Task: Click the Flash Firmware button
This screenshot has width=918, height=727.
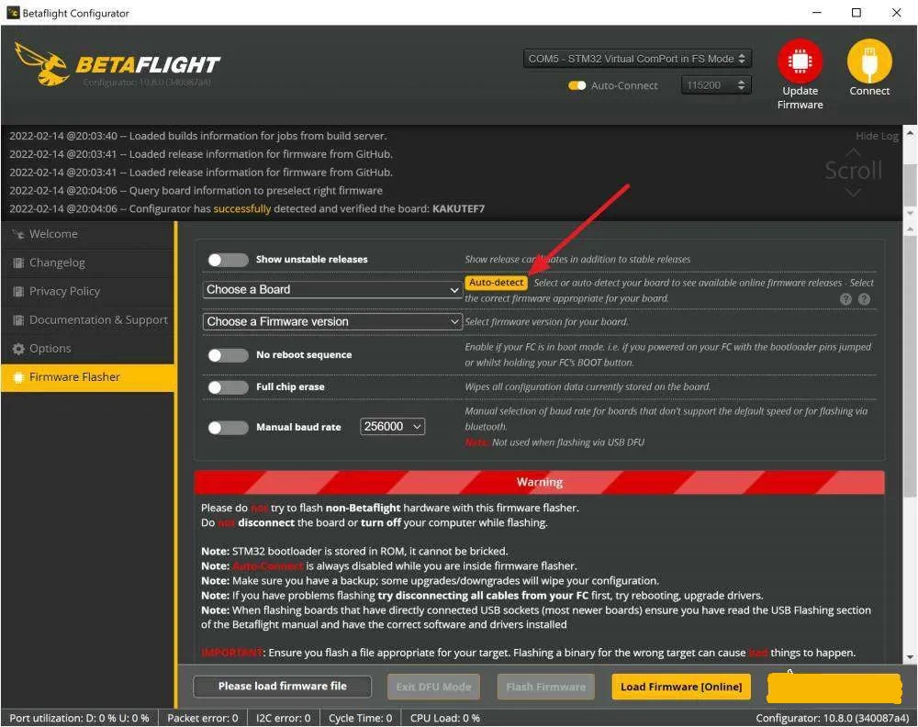Action: (x=545, y=687)
